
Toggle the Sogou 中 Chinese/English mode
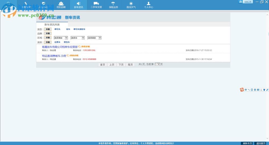[x=246, y=90]
